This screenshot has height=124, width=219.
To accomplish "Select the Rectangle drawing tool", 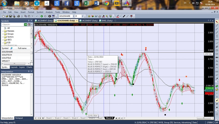I will point(217,50).
